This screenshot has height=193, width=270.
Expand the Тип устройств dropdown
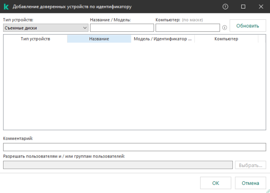point(45,28)
